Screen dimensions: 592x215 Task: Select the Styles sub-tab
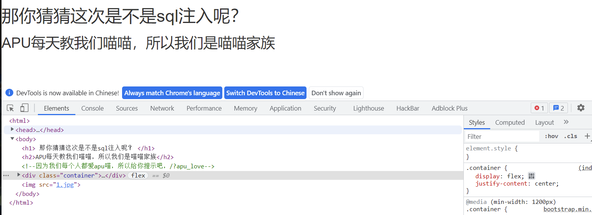coord(477,122)
